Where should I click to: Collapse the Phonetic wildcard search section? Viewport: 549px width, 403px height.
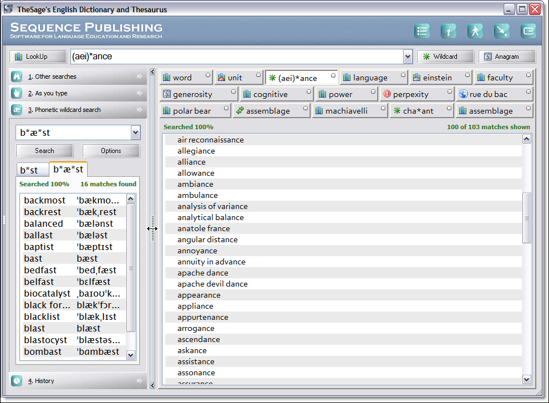point(78,110)
